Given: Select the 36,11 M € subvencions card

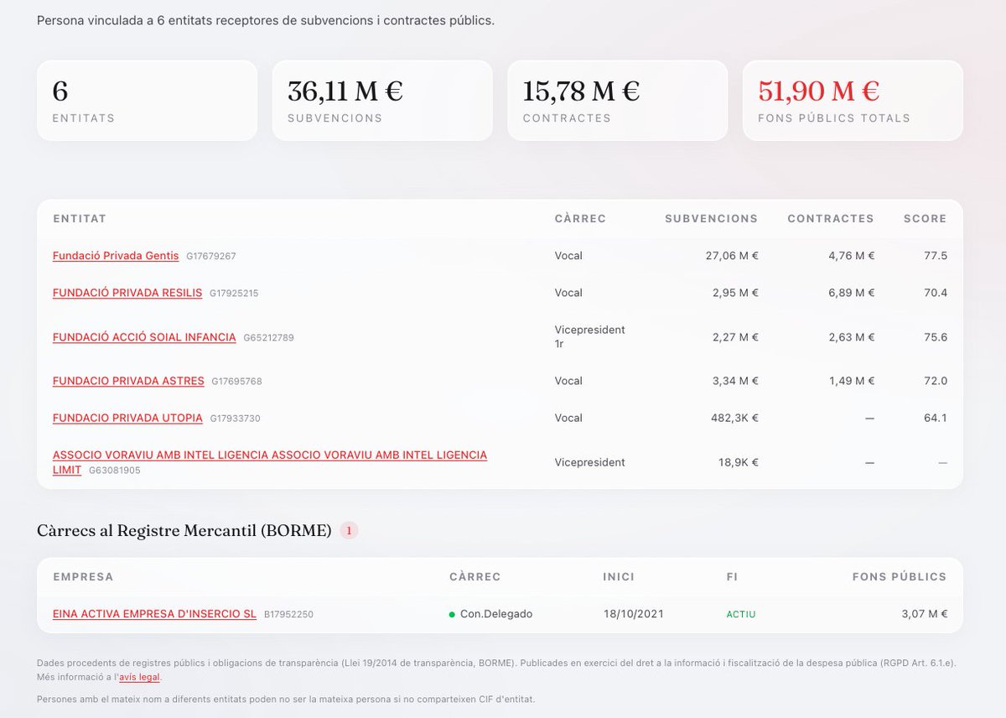Looking at the screenshot, I should coord(382,101).
